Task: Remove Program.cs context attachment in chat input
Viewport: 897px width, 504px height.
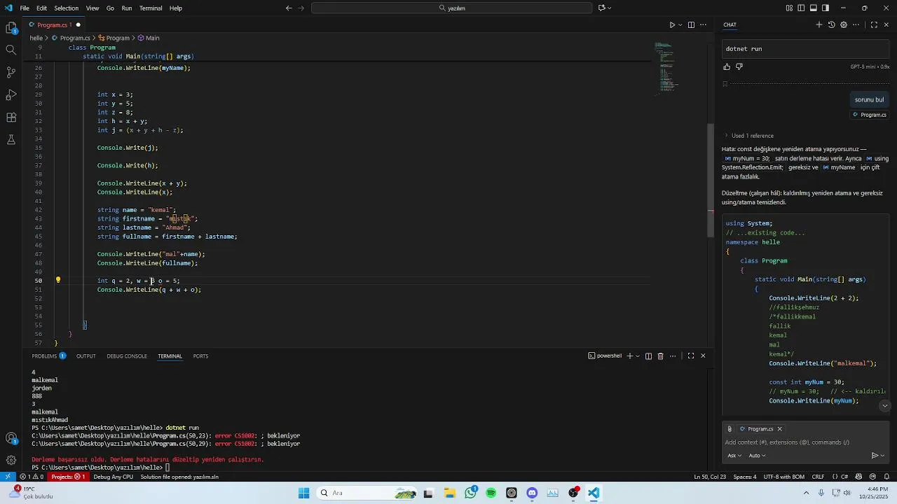Action: 779,429
